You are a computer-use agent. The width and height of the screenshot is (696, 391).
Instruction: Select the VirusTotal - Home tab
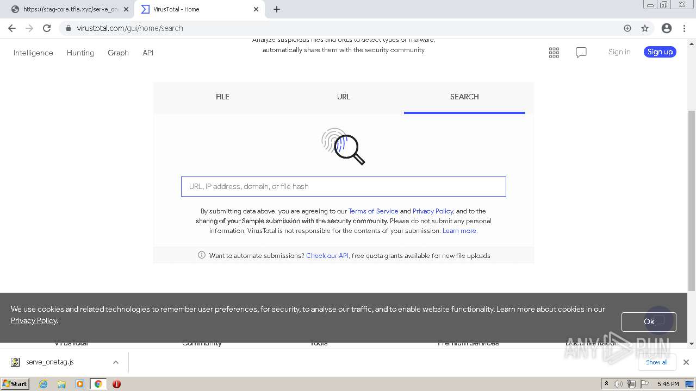(200, 9)
